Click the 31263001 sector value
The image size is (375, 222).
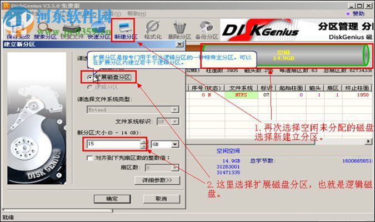(x=228, y=167)
